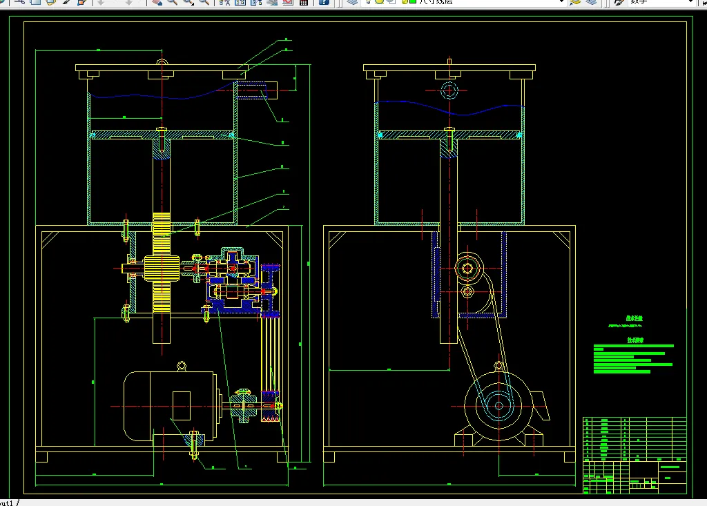This screenshot has width=707, height=506.
Task: Open the Properties palette icon
Action: click(x=224, y=2)
